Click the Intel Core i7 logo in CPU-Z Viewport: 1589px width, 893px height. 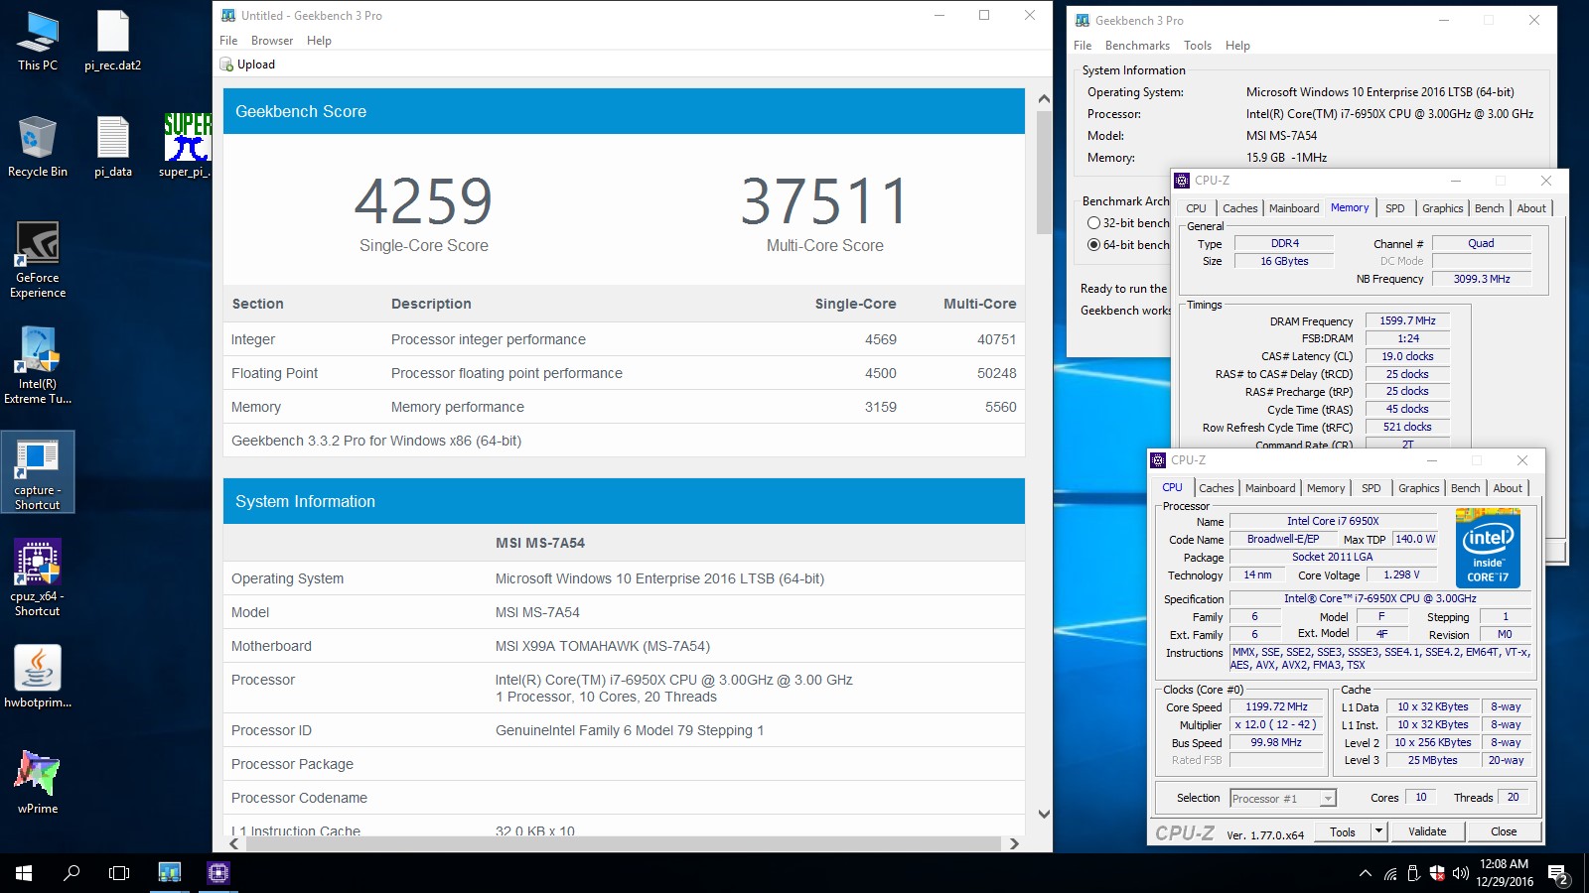tap(1488, 548)
